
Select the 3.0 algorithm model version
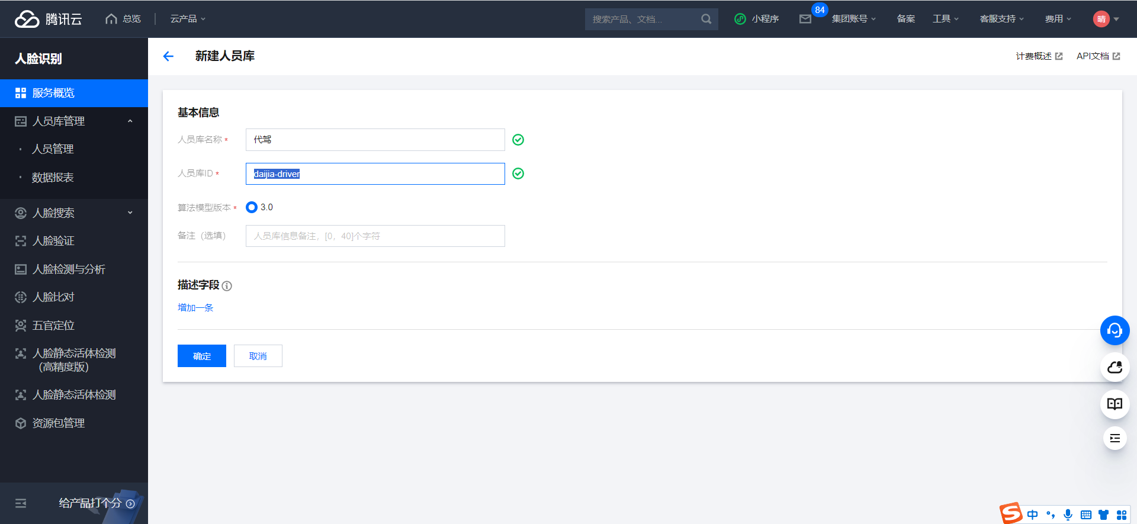pos(252,207)
